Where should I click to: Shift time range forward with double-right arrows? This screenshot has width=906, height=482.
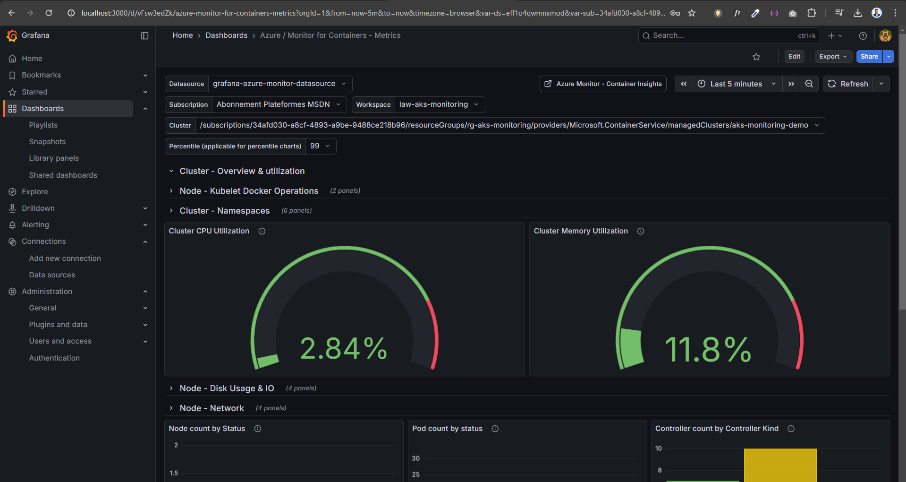click(791, 84)
